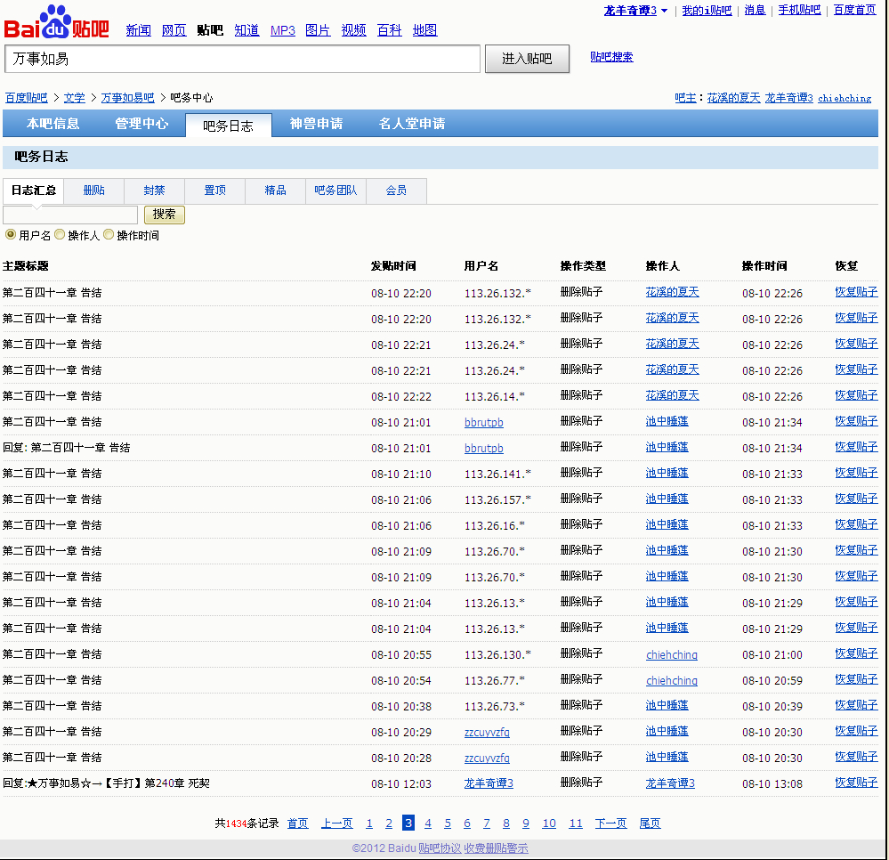Open the 百度首页 link

tap(854, 10)
